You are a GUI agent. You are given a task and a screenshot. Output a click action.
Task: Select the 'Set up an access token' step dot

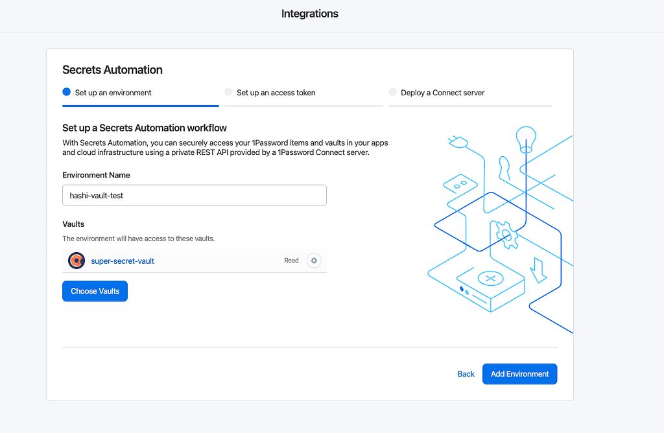[228, 92]
